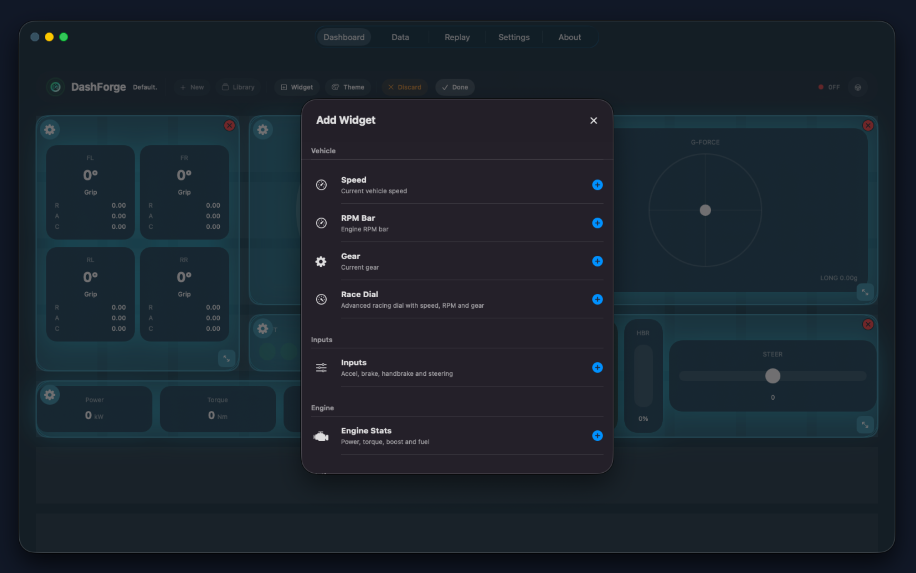Click the G-Force circle dot
The width and height of the screenshot is (916, 573).
[x=705, y=210]
